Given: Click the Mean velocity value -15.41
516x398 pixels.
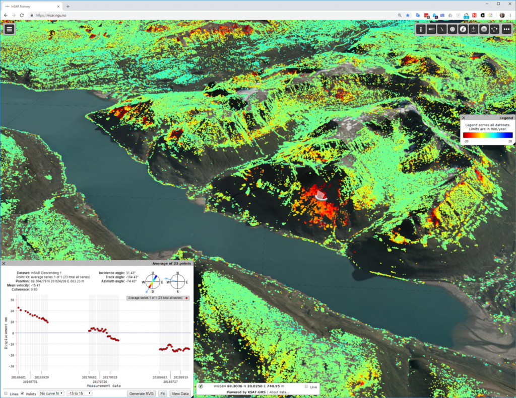Looking at the screenshot, I should click(x=36, y=285).
